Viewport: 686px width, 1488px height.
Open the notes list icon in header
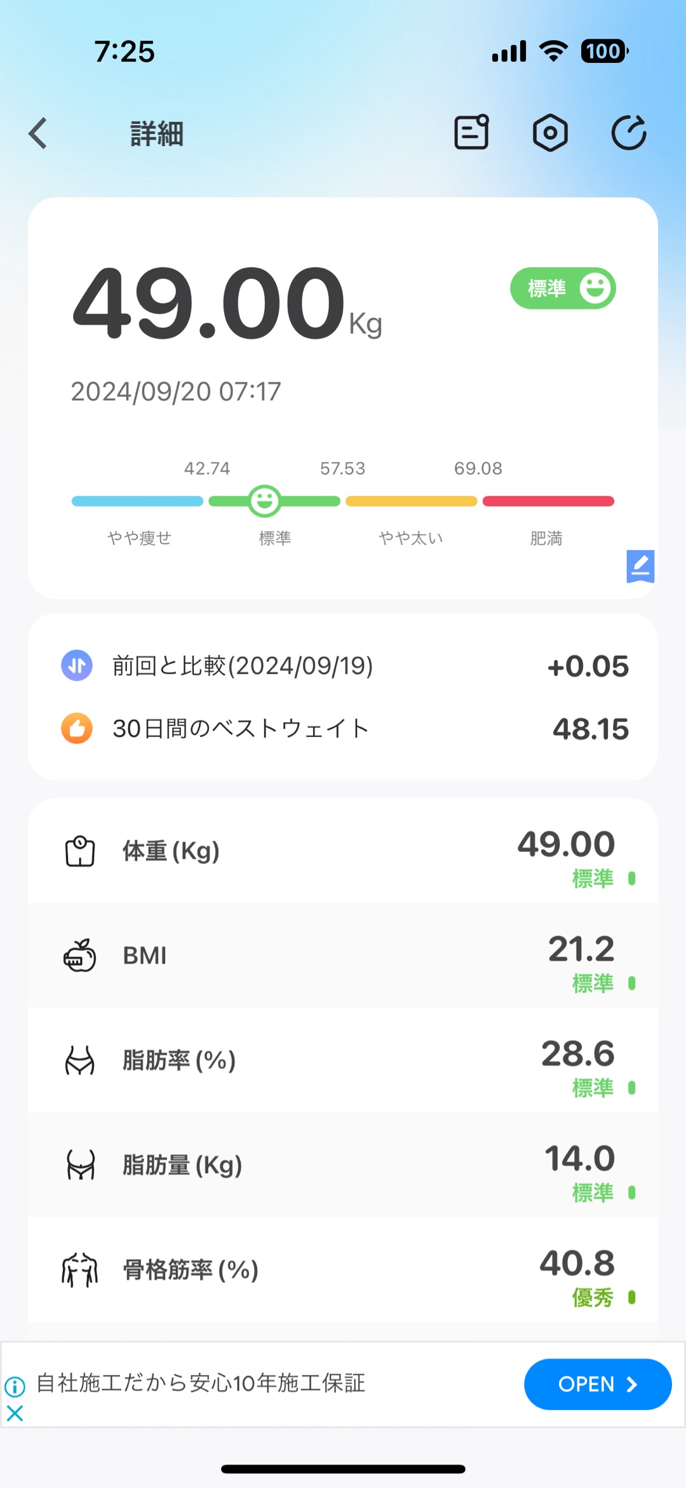click(471, 133)
